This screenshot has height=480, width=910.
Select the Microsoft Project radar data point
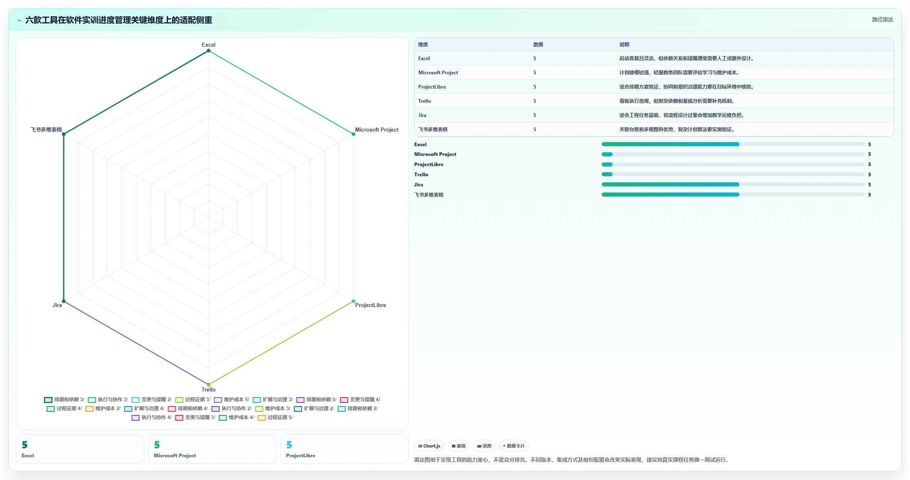pos(353,134)
